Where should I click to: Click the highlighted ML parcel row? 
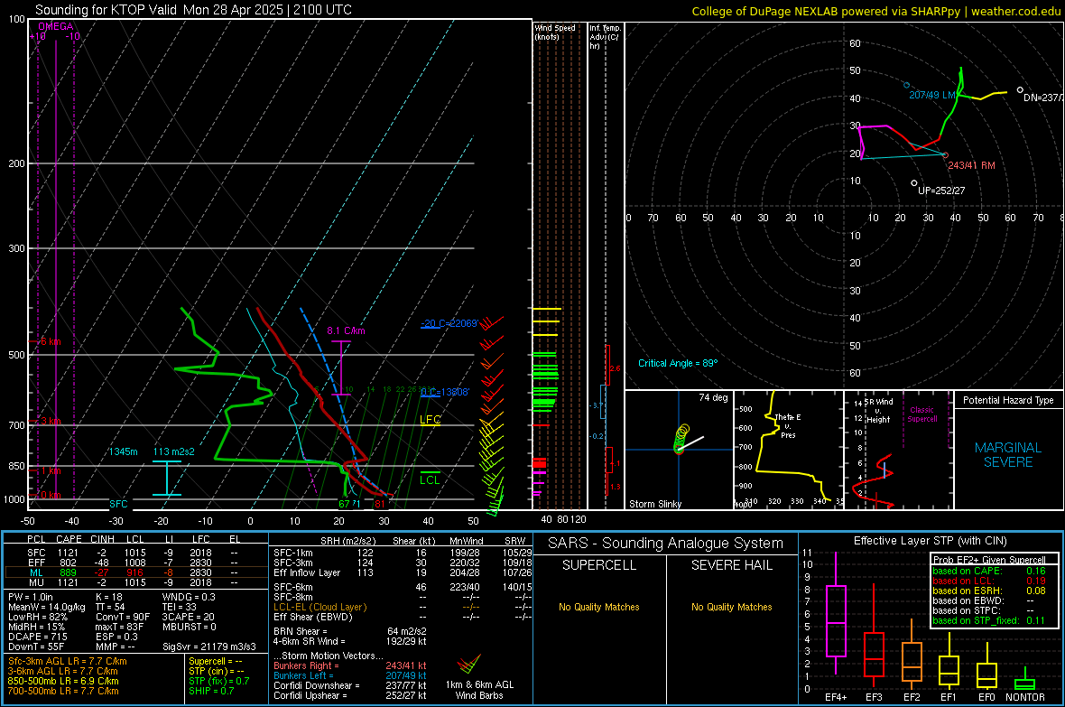(136, 572)
